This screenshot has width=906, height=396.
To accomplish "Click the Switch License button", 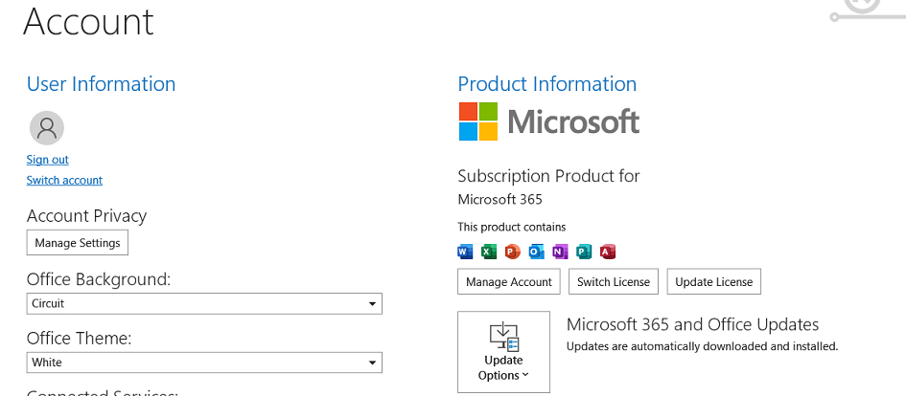I will point(614,282).
